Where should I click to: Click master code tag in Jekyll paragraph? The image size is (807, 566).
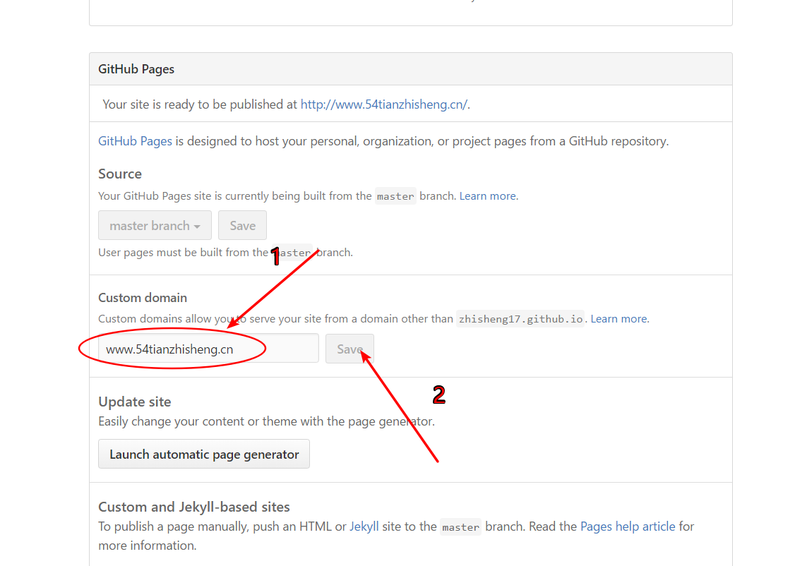[460, 527]
